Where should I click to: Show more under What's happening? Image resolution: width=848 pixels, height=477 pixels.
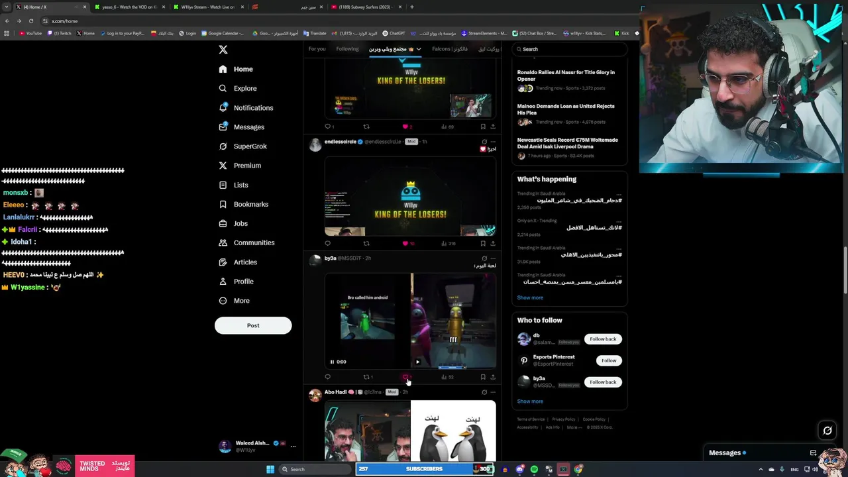530,297
